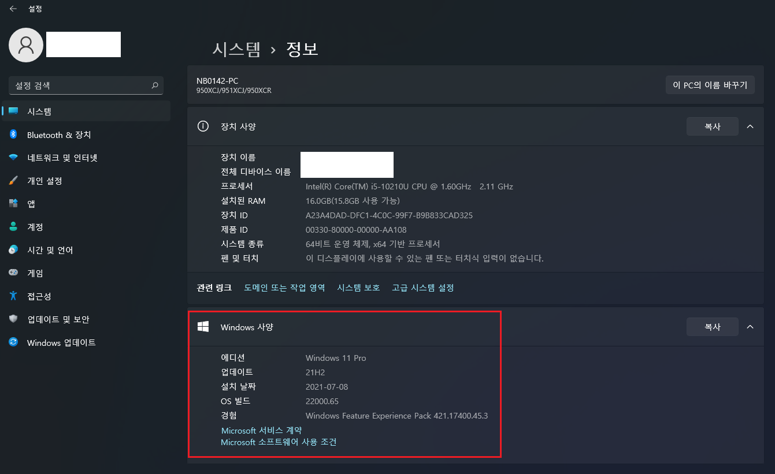Viewport: 775px width, 474px height.
Task: Click the 설정 검색 search field
Action: coord(86,85)
